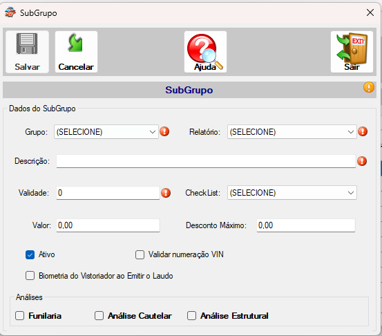Tick the Análise Cautelar checkbox
This screenshot has width=382, height=336.
coord(99,315)
